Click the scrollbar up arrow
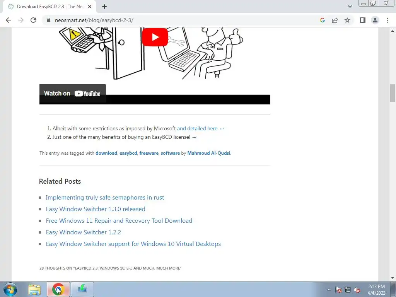The width and height of the screenshot is (396, 297). 393,31
